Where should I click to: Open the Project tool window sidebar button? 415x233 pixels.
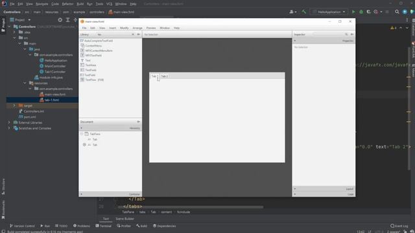pyautogui.click(x=3, y=25)
